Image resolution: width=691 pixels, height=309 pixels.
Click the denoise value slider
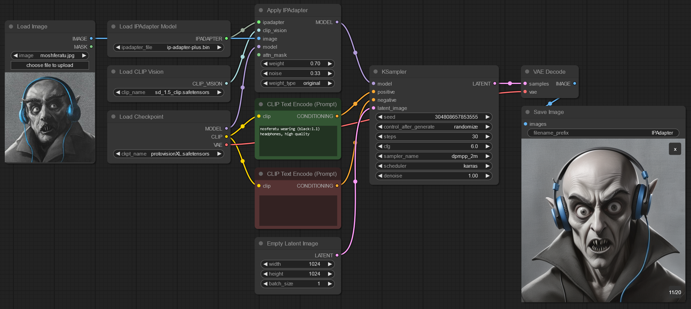[434, 176]
